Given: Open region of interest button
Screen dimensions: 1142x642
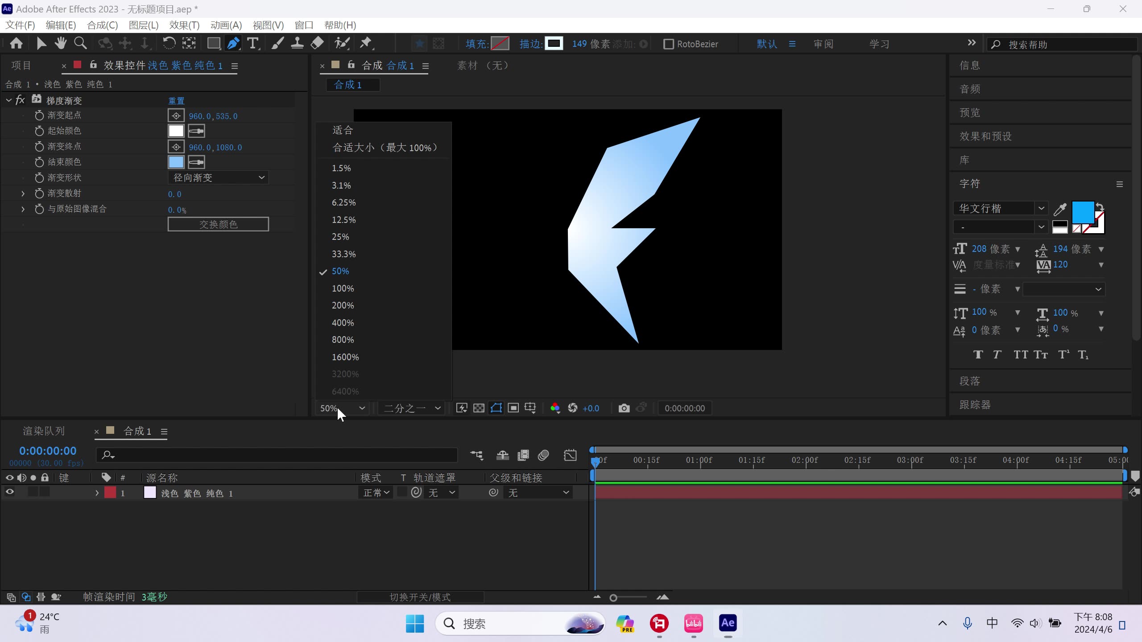Looking at the screenshot, I should coord(513,408).
